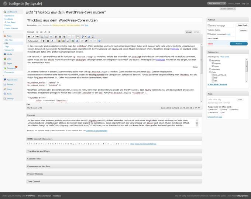
Task: Enable Stick to front page checkbox
Action: click(x=209, y=26)
